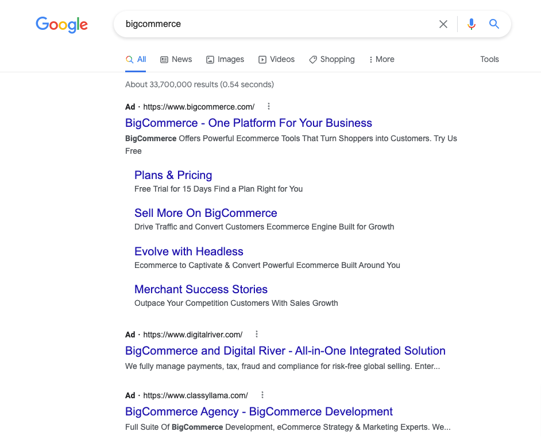Start voice search with the microphone icon
Viewport: 541px width, 447px height.
(x=472, y=24)
